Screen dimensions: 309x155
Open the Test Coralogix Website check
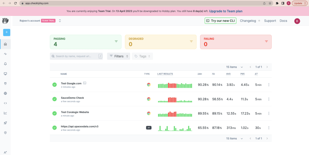[75, 112]
